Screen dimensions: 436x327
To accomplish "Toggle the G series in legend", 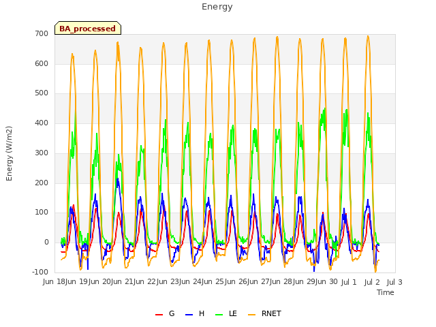I will [x=165, y=313].
